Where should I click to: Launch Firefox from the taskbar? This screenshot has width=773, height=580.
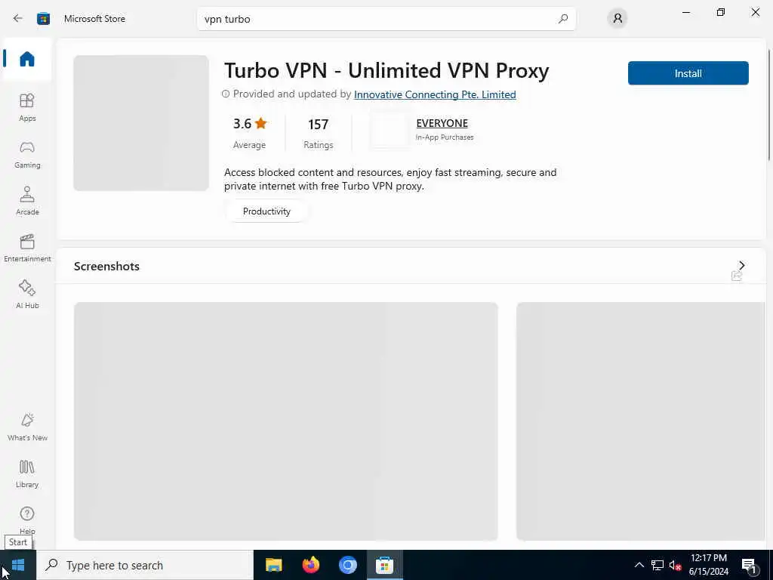click(310, 565)
